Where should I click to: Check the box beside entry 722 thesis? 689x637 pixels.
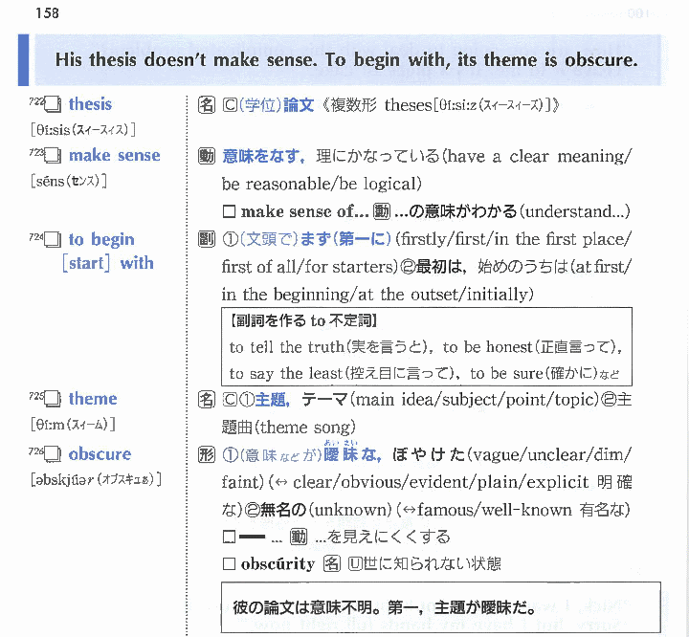point(54,105)
